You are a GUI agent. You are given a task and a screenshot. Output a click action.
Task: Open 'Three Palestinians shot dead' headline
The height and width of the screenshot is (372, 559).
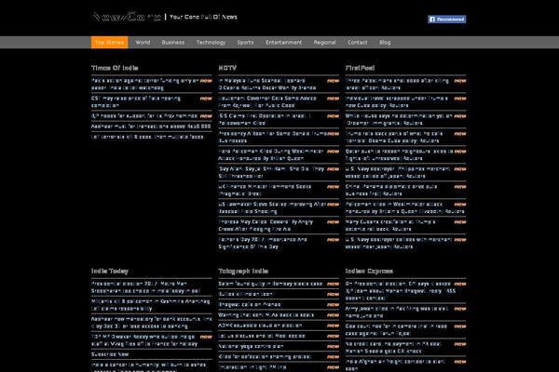click(x=397, y=85)
